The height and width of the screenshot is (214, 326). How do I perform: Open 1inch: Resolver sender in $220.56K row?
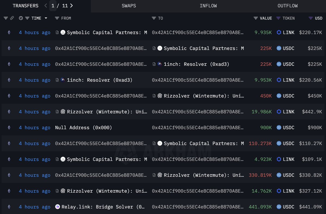[100, 80]
